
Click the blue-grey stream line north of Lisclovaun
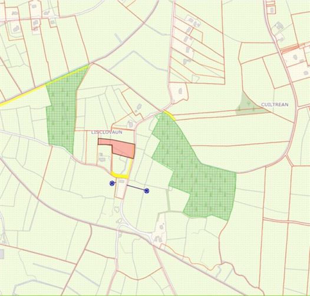coord(138,60)
